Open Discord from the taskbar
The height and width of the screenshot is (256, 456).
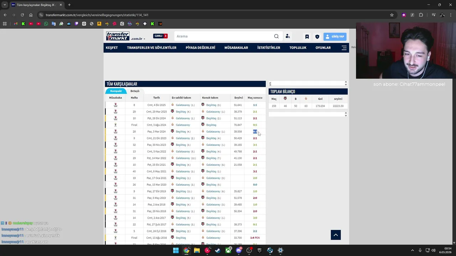coord(239,250)
